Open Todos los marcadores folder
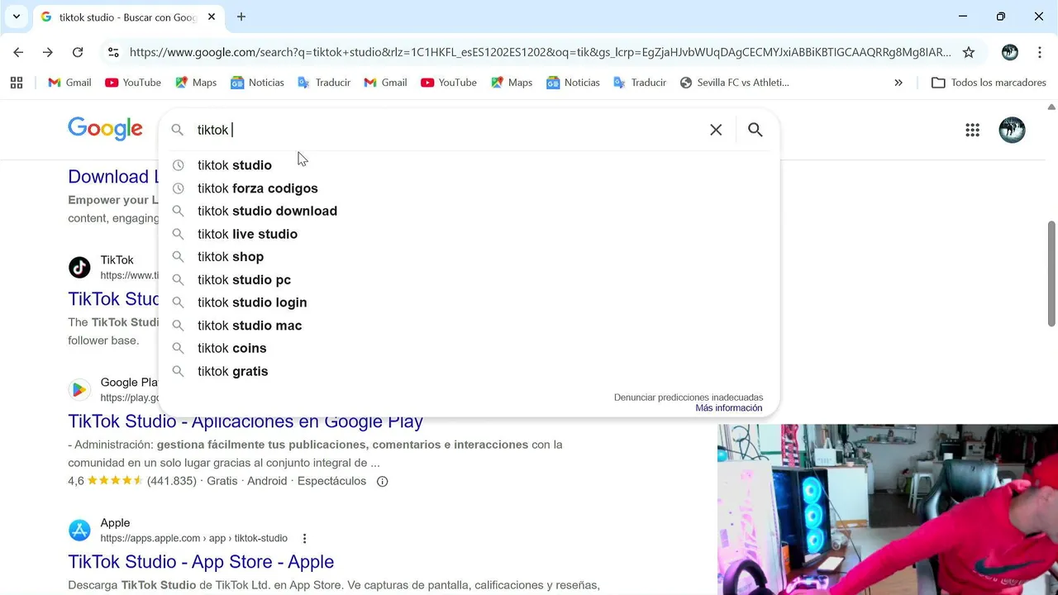1058x595 pixels. tap(989, 83)
